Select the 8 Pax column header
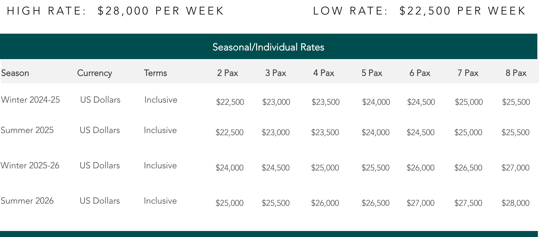539x237 pixels. (x=516, y=73)
